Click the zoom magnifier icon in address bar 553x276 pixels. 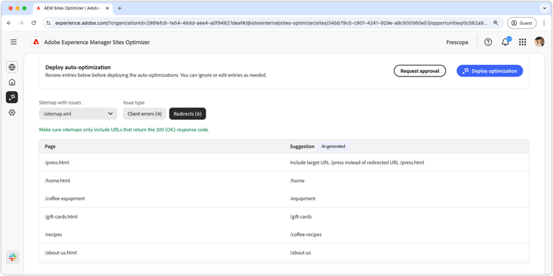point(495,23)
